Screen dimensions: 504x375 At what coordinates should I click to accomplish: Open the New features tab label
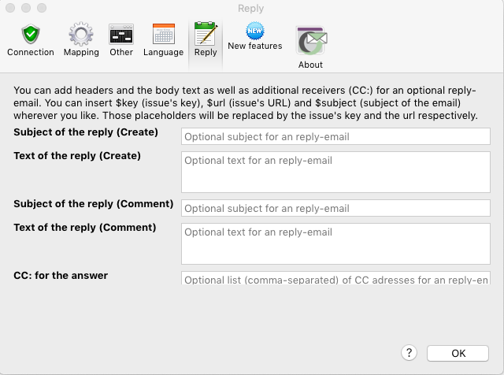tap(254, 46)
